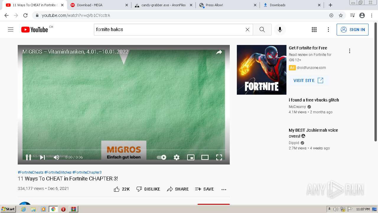Pause the playing video
378x213 pixels.
[28, 157]
